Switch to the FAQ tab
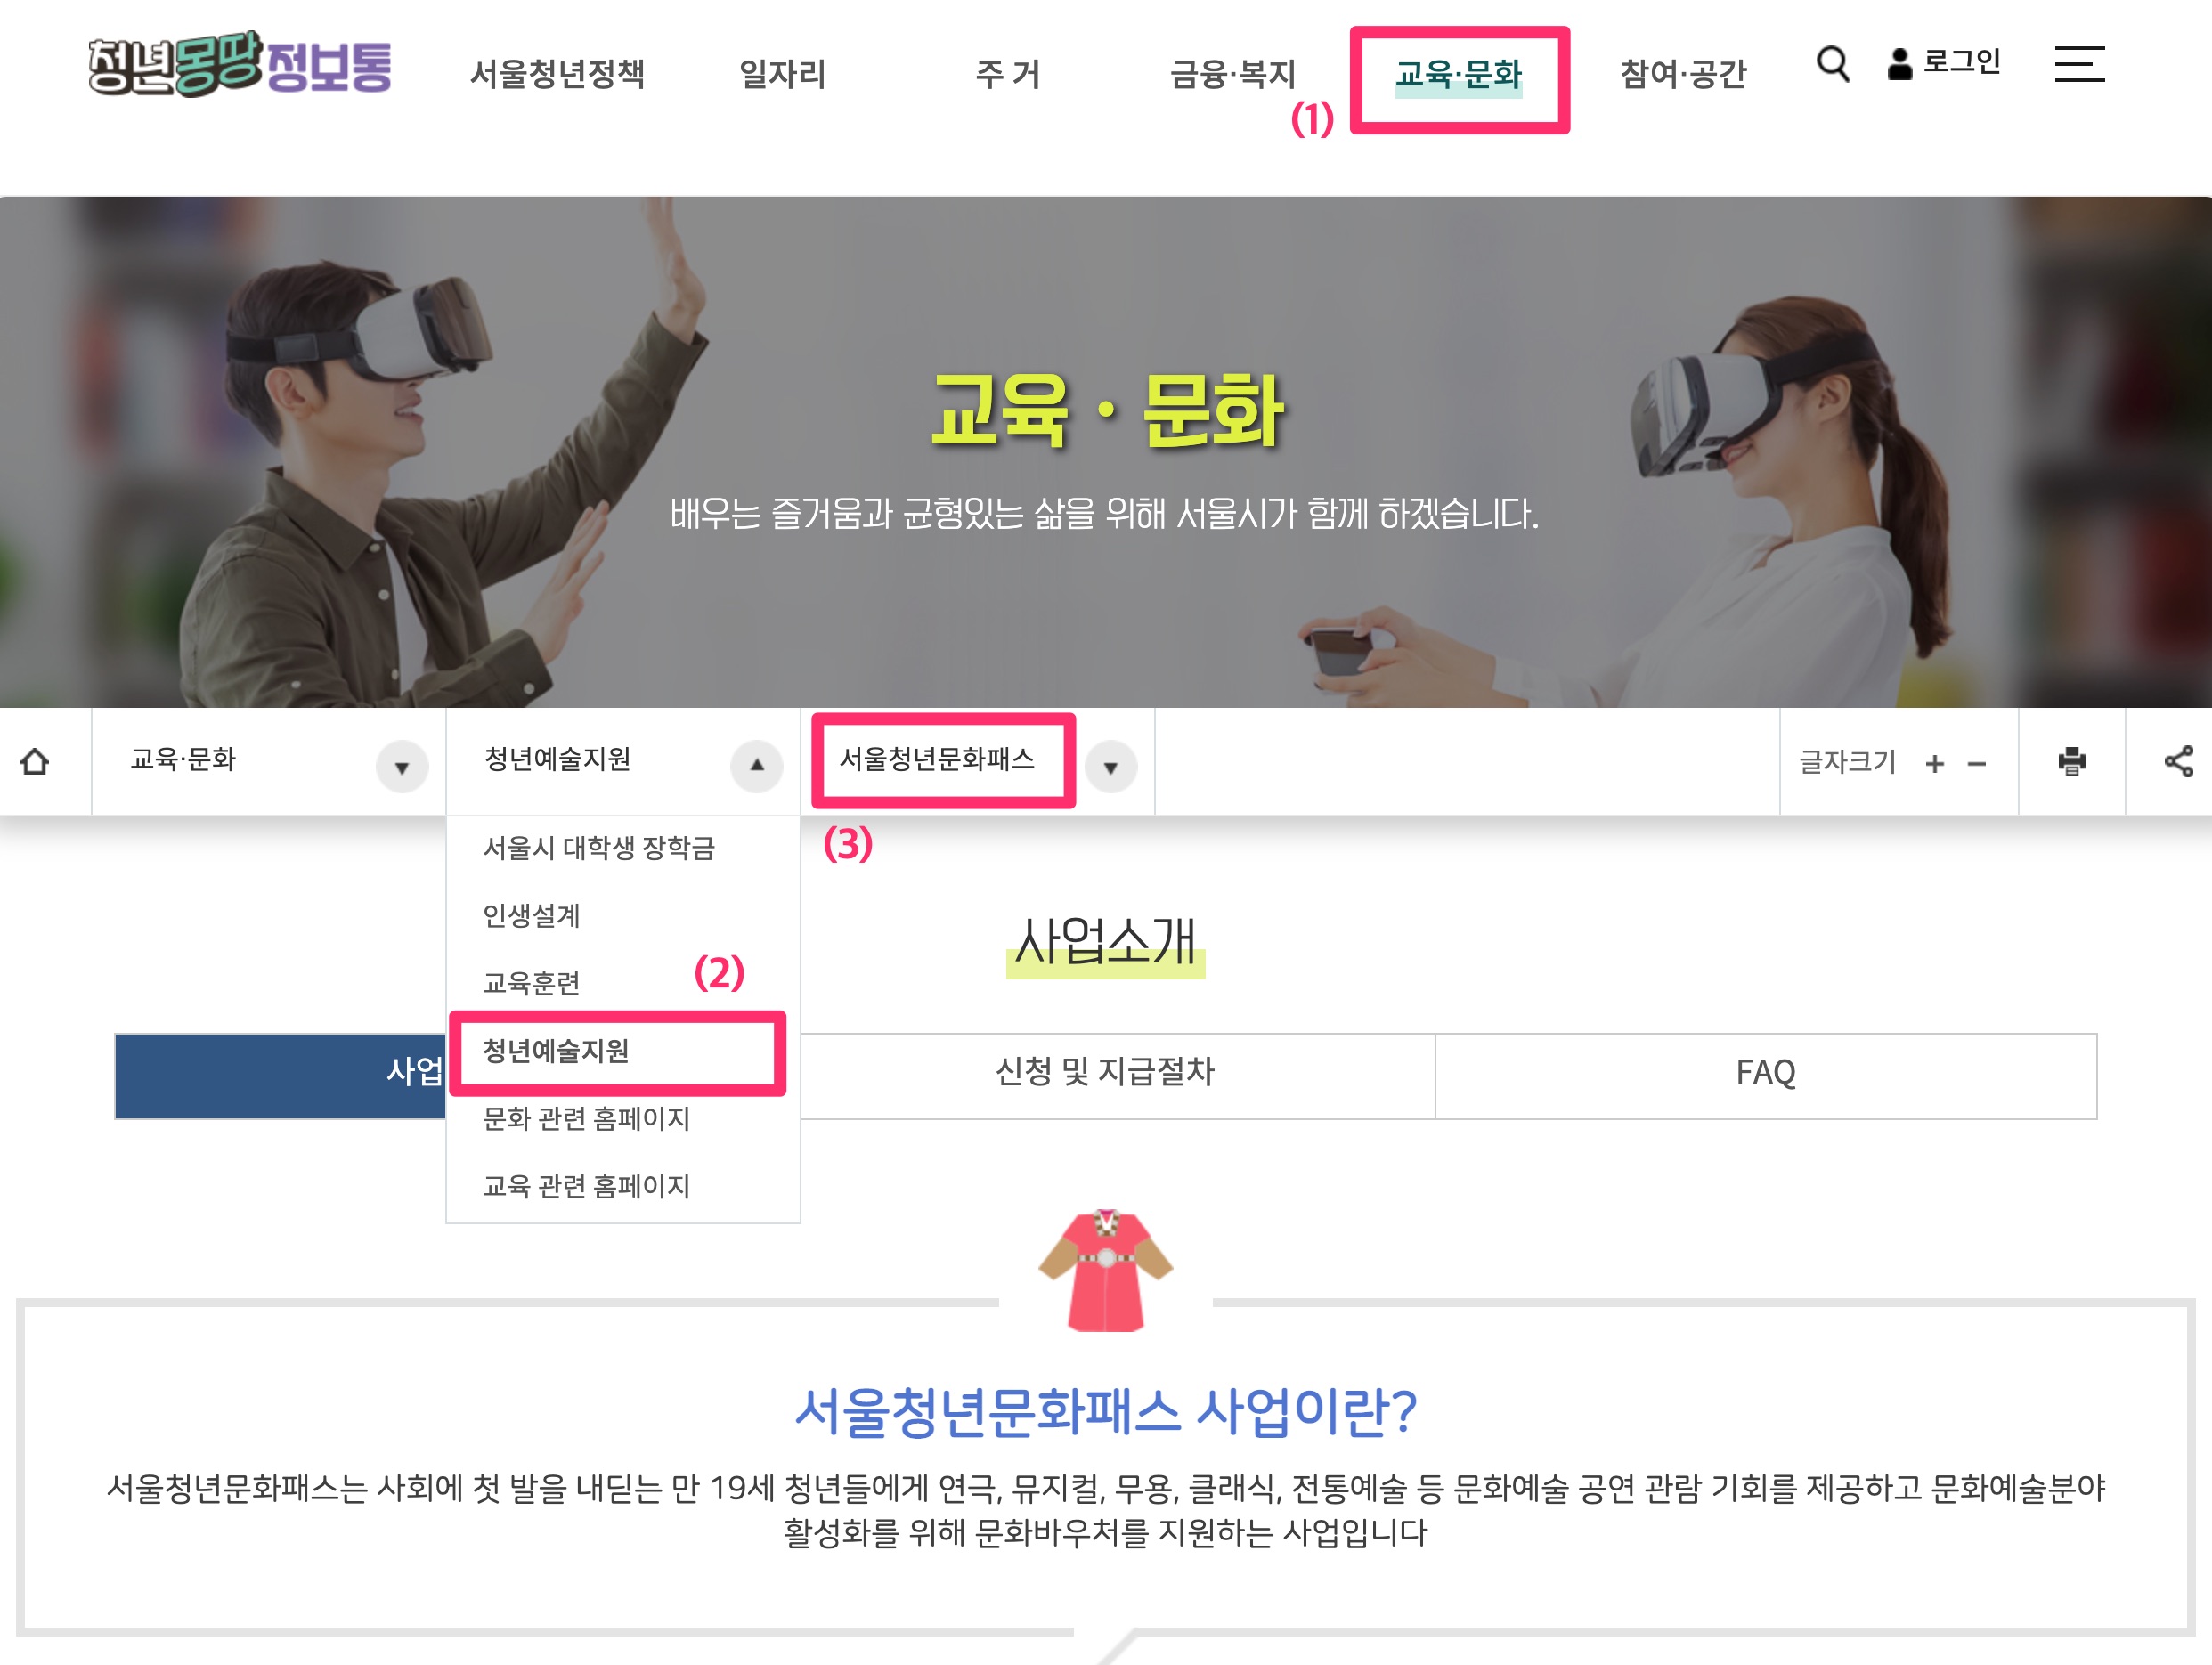Image resolution: width=2212 pixels, height=1665 pixels. coord(1765,1074)
